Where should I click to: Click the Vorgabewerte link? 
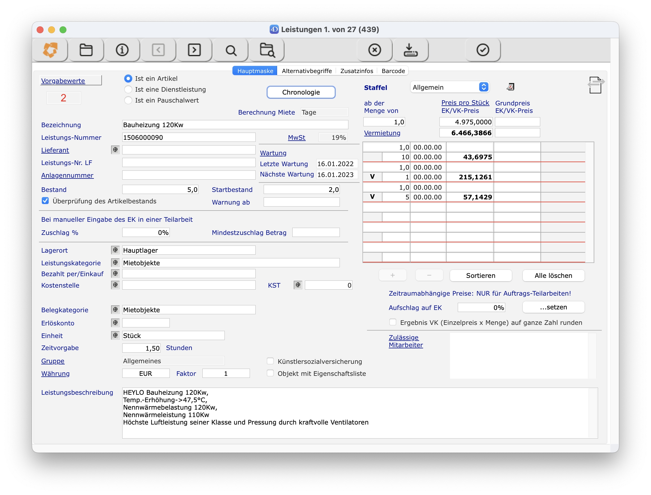click(x=63, y=80)
